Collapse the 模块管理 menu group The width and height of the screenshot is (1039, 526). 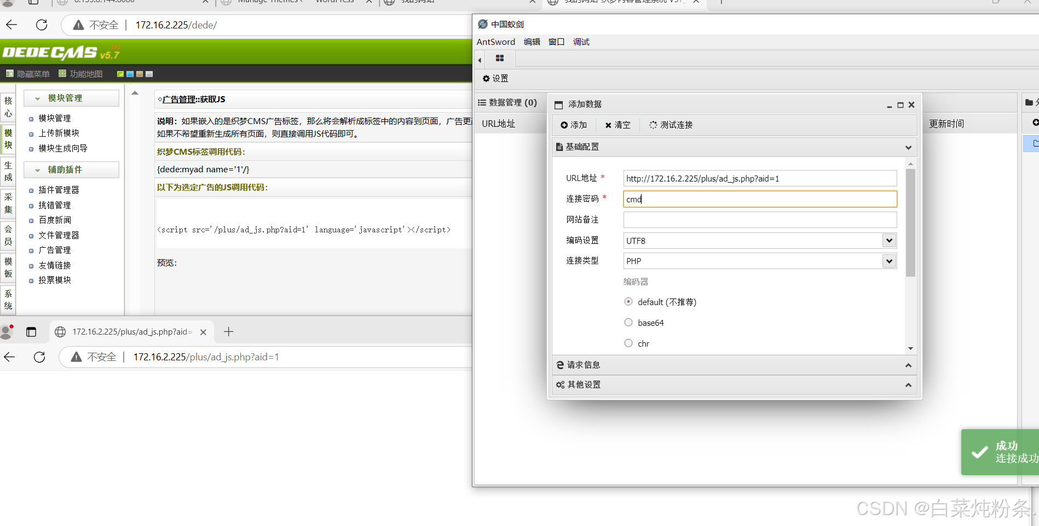tap(71, 98)
